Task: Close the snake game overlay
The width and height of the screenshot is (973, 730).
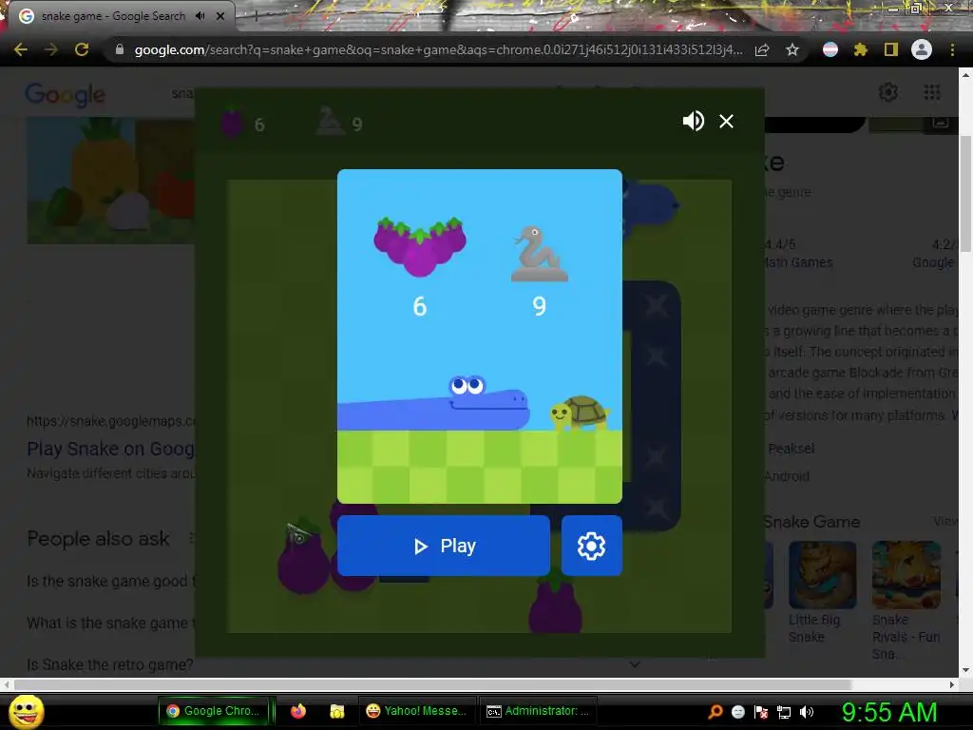Action: pyautogui.click(x=726, y=121)
